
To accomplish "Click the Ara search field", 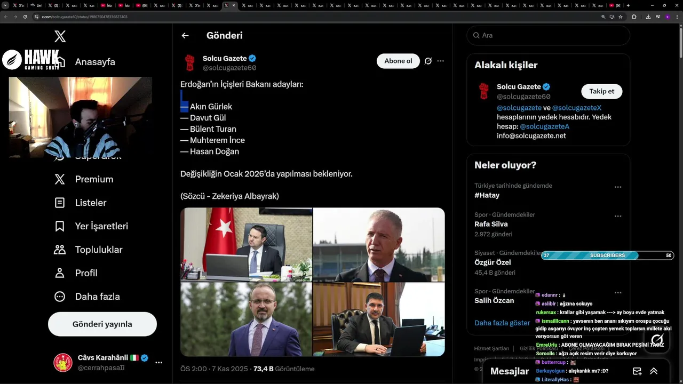I will pyautogui.click(x=548, y=35).
